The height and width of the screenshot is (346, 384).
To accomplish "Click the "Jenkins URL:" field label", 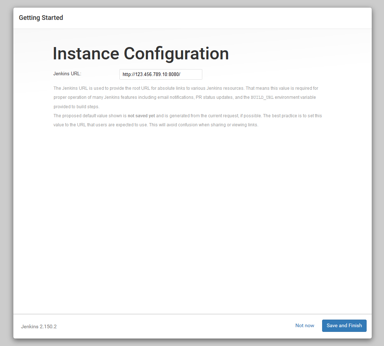I will (67, 73).
